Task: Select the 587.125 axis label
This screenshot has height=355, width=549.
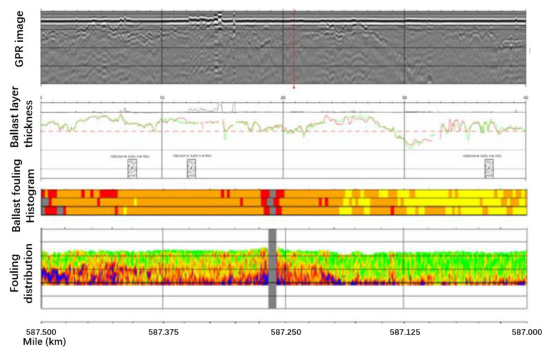Action: click(x=404, y=331)
